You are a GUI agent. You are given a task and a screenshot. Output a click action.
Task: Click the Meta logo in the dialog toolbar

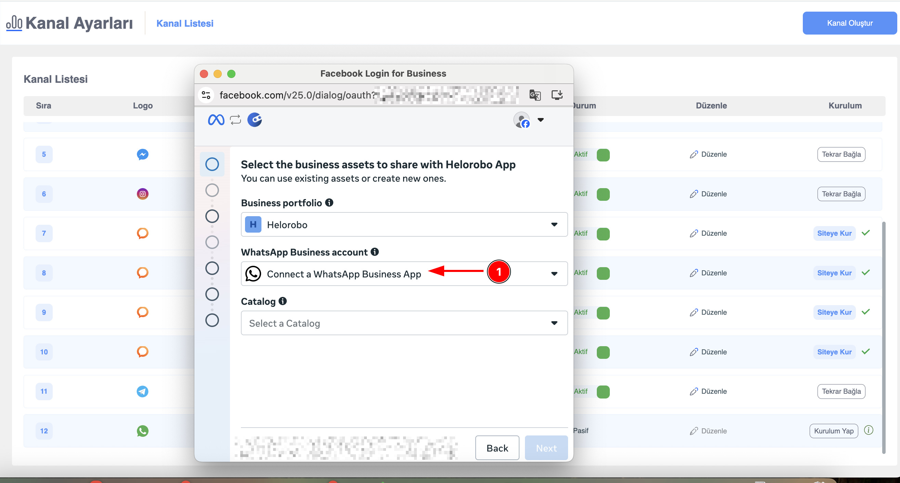tap(216, 120)
